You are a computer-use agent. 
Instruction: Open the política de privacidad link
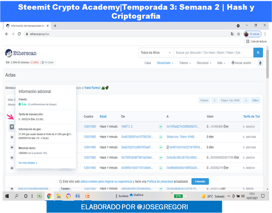160,182
